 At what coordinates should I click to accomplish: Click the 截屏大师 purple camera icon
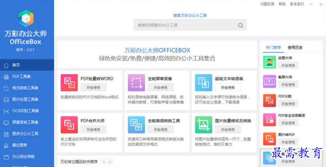(x=269, y=81)
